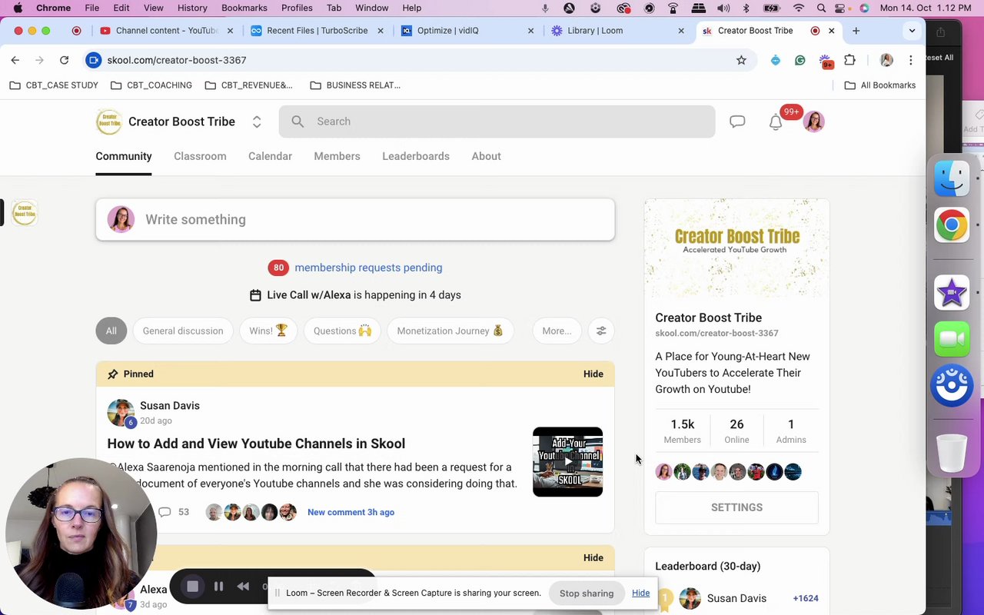984x615 pixels.
Task: Open a new Chrome tab
Action: pos(856,31)
